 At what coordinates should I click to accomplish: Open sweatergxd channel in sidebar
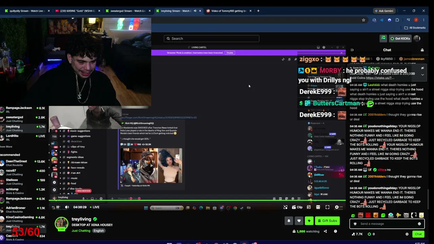[23, 119]
